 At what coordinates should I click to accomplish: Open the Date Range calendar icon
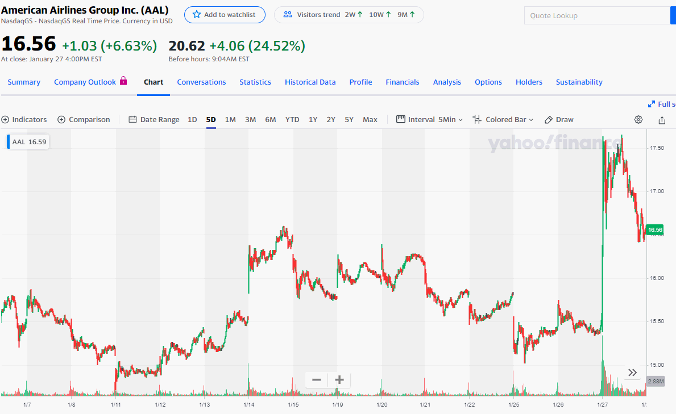[x=133, y=120]
